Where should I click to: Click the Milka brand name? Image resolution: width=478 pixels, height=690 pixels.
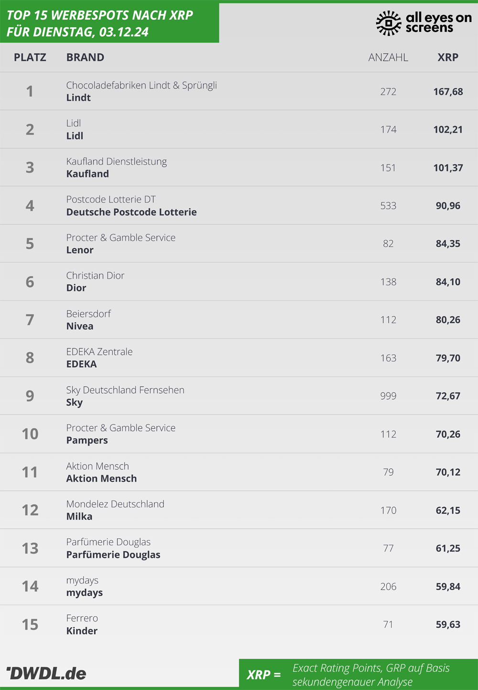coord(79,516)
